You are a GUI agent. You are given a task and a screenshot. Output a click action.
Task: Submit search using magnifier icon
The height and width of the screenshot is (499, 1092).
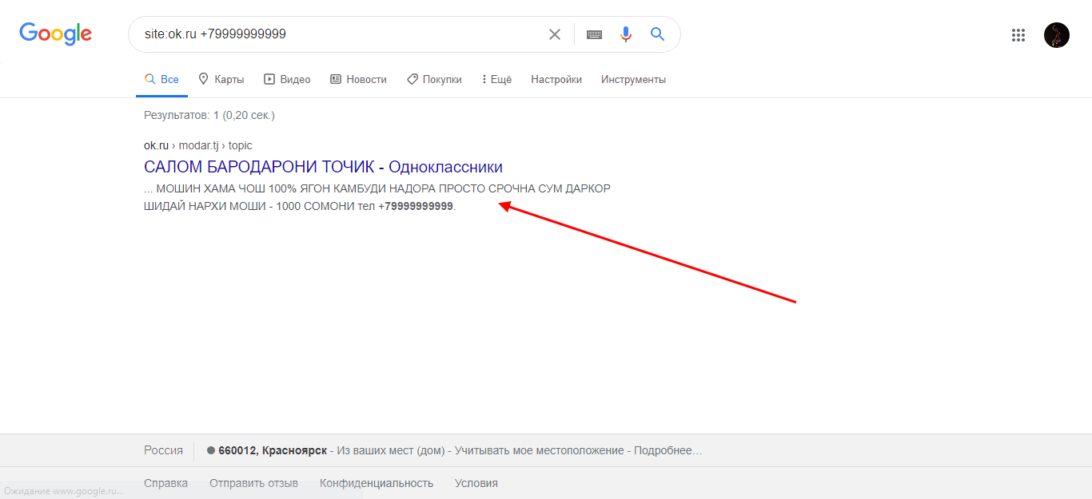pyautogui.click(x=657, y=34)
